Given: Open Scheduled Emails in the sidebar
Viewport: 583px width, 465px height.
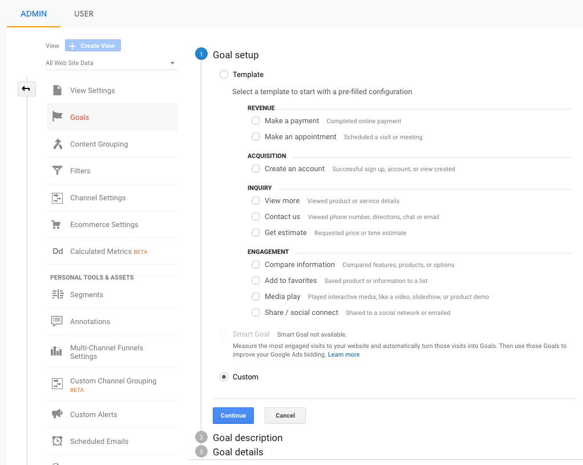Looking at the screenshot, I should pos(112,441).
